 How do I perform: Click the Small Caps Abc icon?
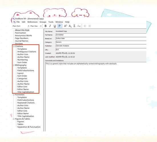(x=79, y=26)
